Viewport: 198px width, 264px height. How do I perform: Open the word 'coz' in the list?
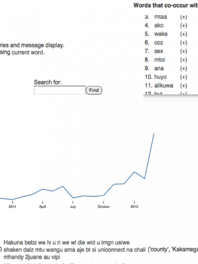point(158,43)
